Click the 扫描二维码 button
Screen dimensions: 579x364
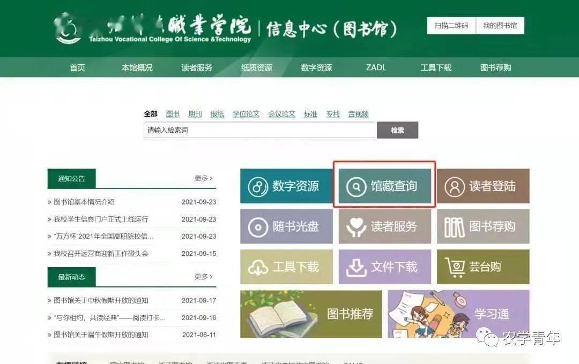click(x=451, y=26)
